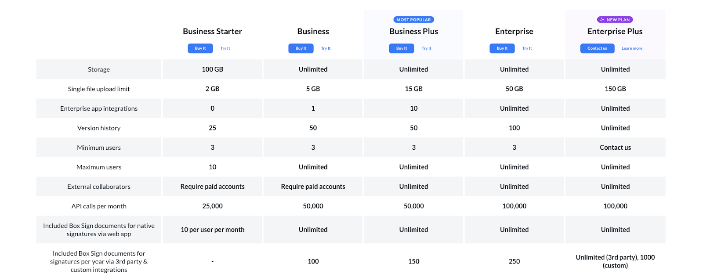The width and height of the screenshot is (703, 278).
Task: Purchase the Enterprise plan with Buy It
Action: click(502, 48)
